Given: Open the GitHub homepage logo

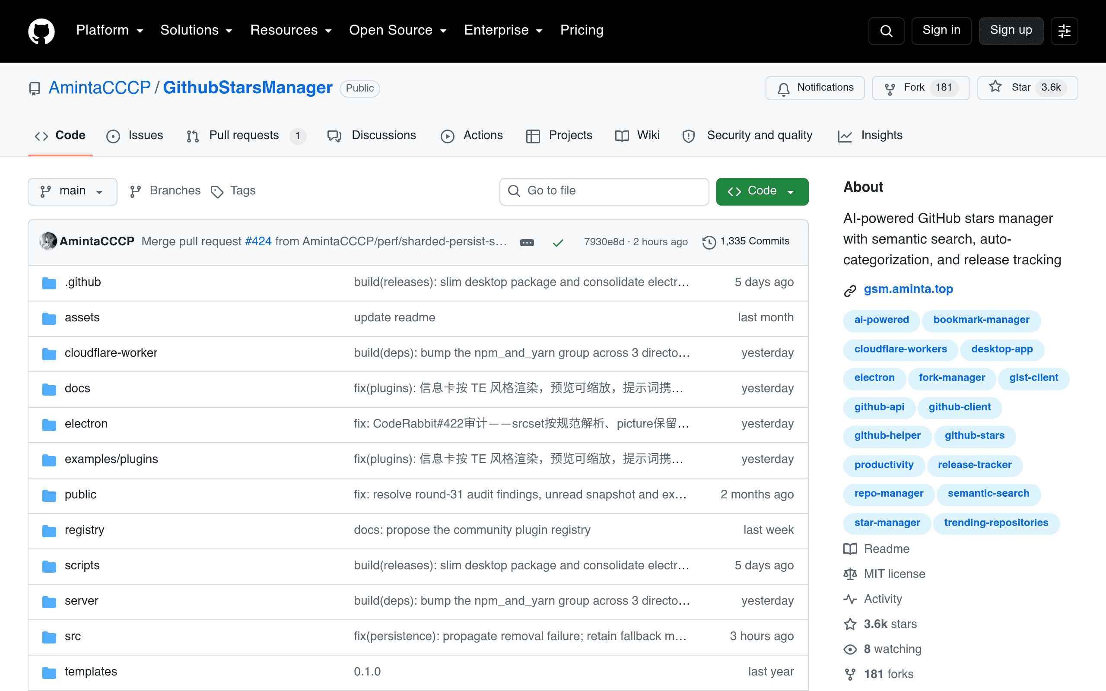Looking at the screenshot, I should coord(41,31).
